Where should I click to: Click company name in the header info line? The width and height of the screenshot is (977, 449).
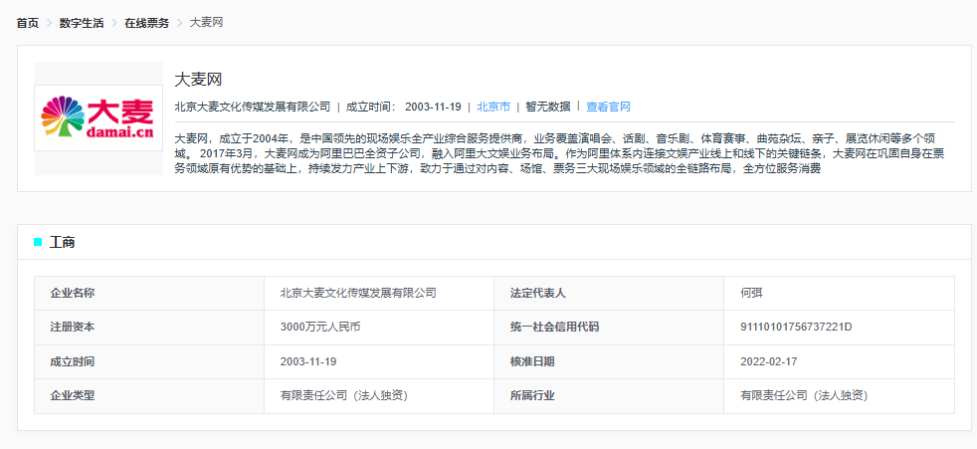253,107
